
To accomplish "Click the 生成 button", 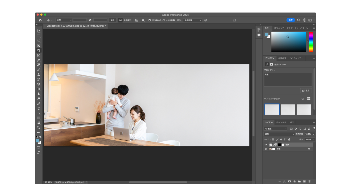I will 306,90.
